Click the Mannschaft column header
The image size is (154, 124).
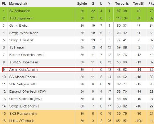pos(18,4)
